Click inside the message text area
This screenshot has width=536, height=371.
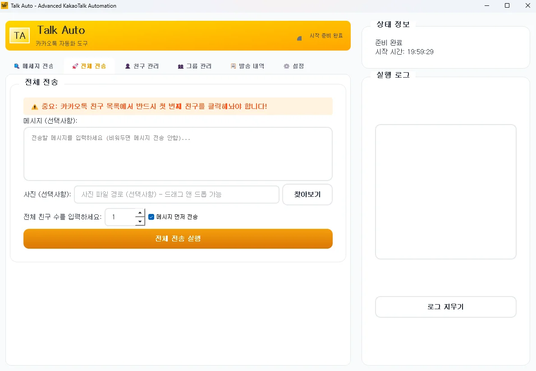178,153
